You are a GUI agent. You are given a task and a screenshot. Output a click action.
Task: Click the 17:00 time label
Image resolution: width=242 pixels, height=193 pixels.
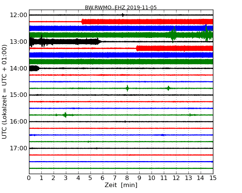pos(18,148)
